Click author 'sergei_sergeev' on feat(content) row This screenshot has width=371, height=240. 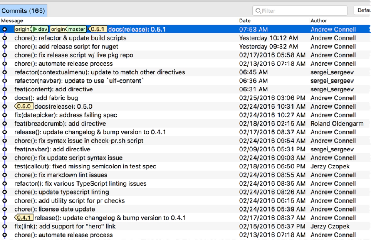[332, 89]
